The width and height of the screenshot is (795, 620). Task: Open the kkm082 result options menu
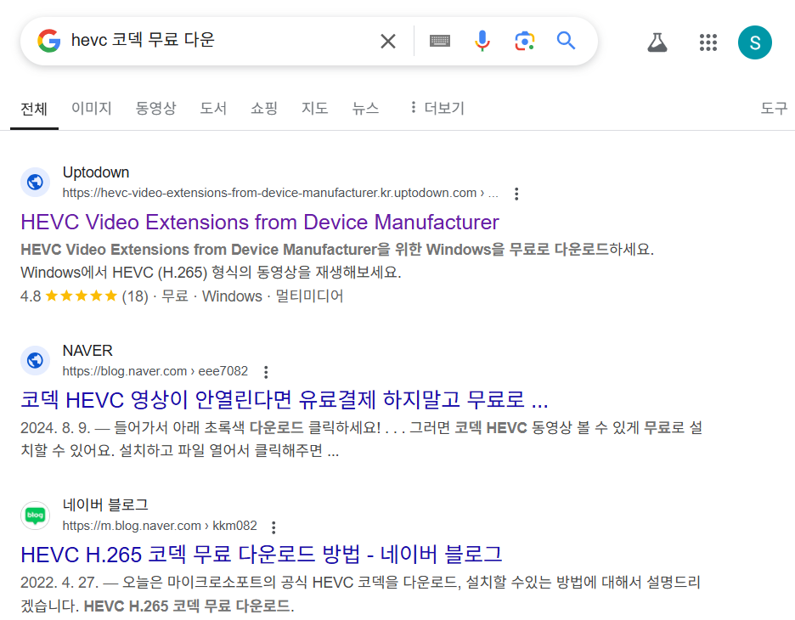(x=273, y=527)
